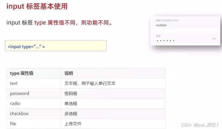Click the 'text' table cell
This screenshot has height=129, width=222.
click(x=34, y=83)
